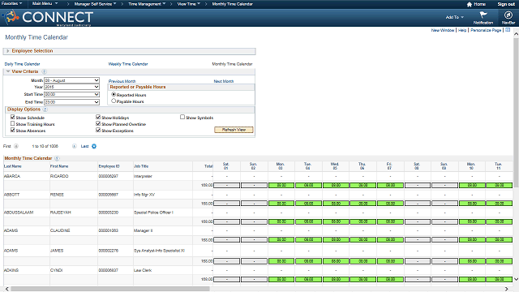The width and height of the screenshot is (519, 292).
Task: Click the page icon after Personalize Page
Action: coord(508,30)
